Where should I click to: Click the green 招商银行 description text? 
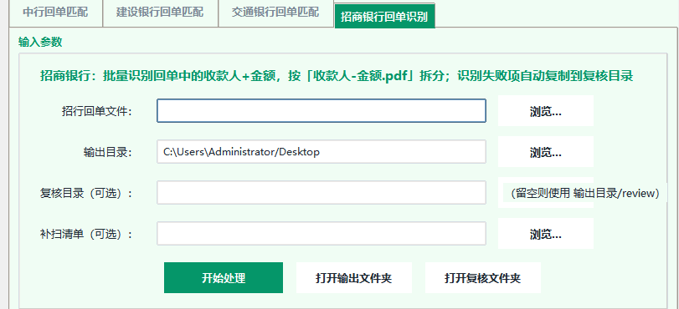337,76
